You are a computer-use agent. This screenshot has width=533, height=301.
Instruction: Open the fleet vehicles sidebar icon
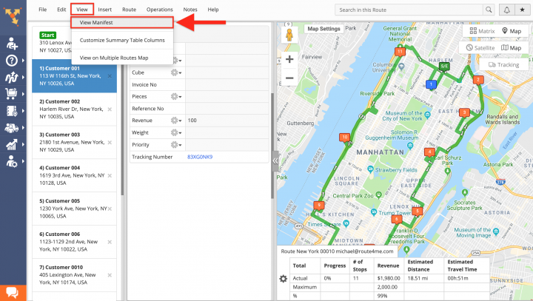click(12, 128)
